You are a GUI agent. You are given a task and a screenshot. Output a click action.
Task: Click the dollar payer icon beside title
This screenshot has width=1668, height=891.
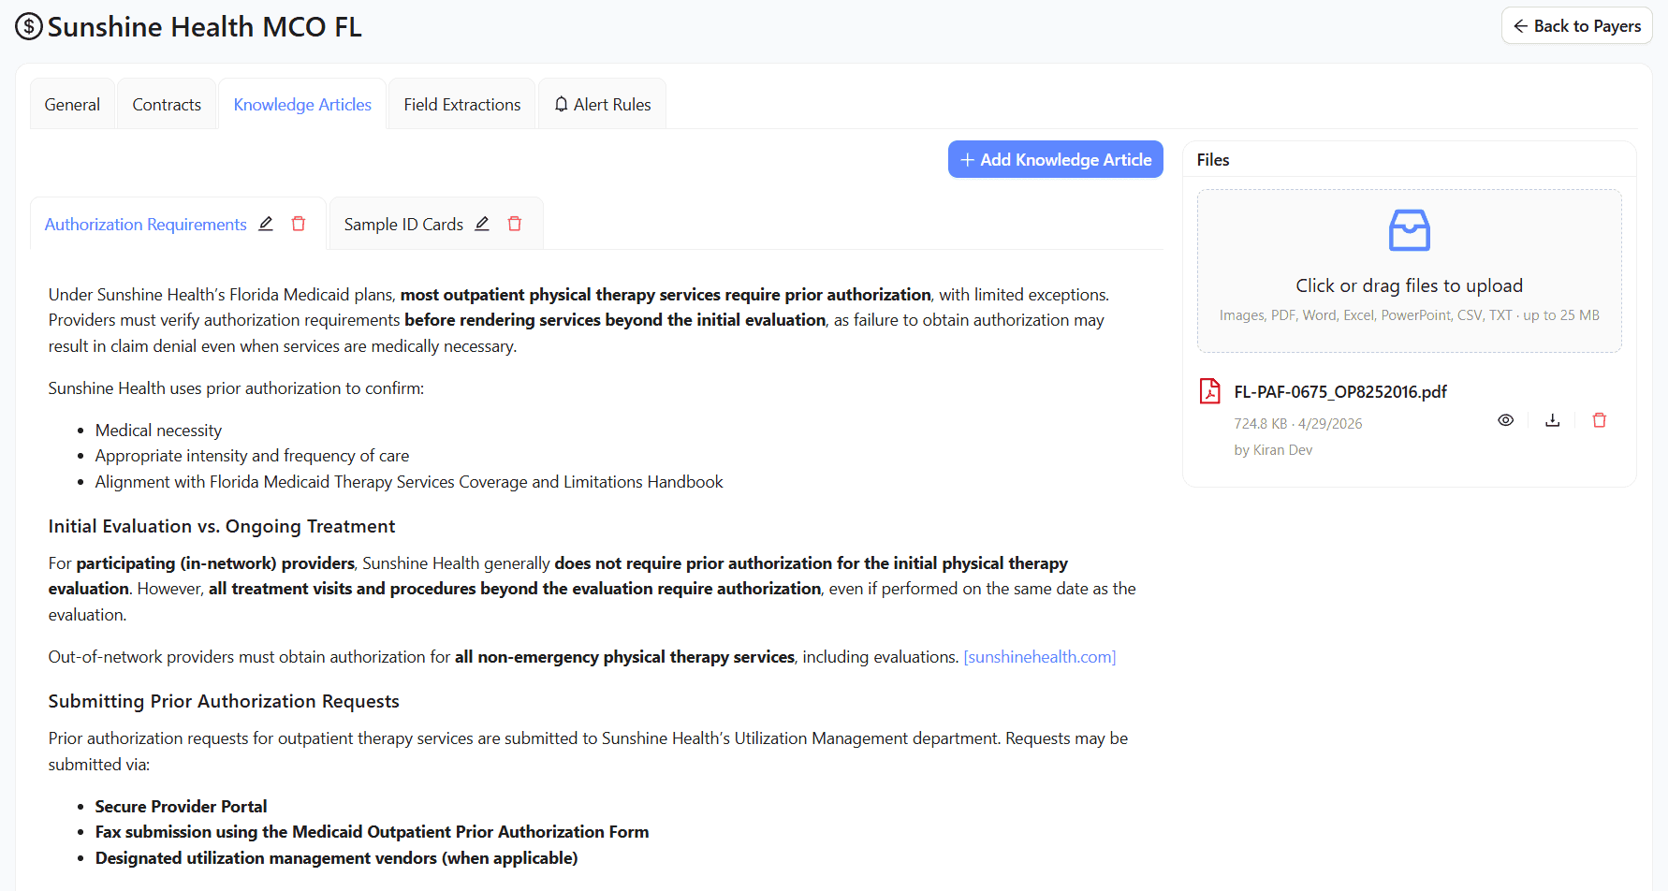tap(29, 26)
